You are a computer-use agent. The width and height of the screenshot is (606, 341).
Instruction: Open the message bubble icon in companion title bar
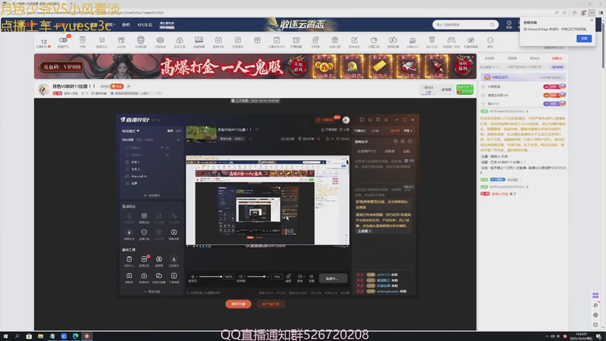tap(362, 120)
